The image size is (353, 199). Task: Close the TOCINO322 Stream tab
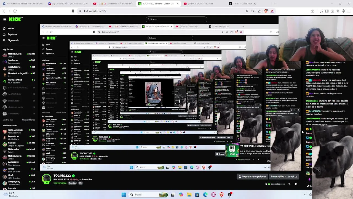coord(178,4)
